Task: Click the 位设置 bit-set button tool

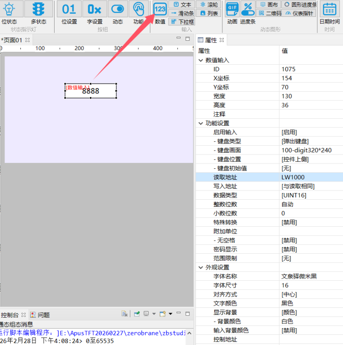Action: (69, 12)
